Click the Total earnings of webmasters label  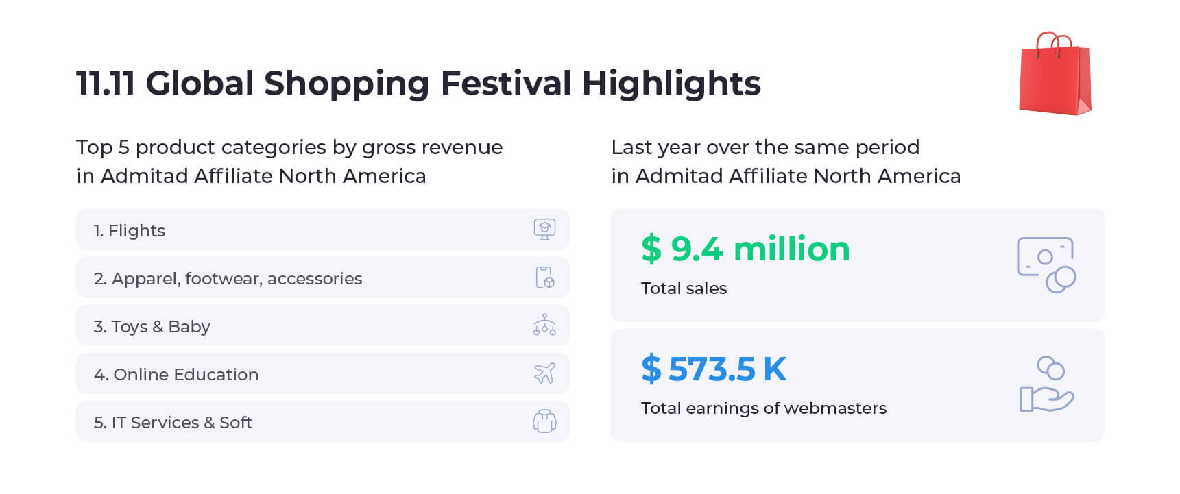pyautogui.click(x=764, y=408)
